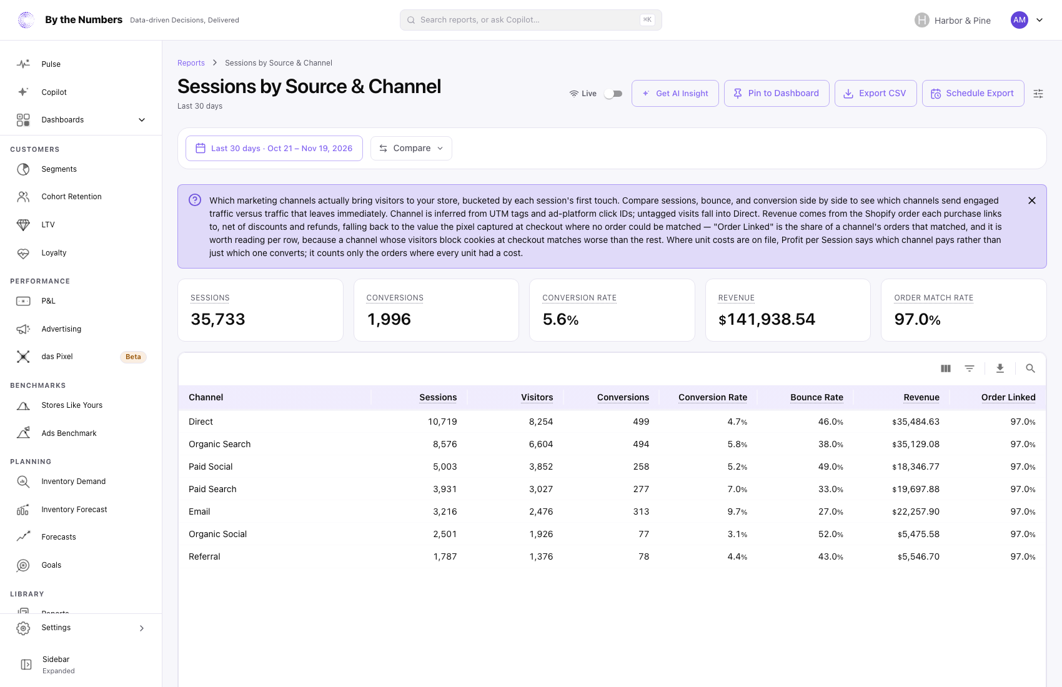Open the Ads Benchmark icon
Screen dimensions: 1062x687
(23, 433)
